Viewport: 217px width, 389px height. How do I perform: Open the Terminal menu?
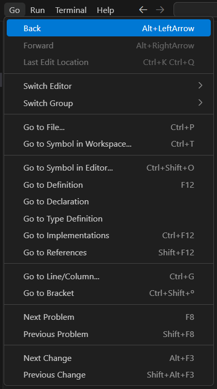tap(71, 10)
